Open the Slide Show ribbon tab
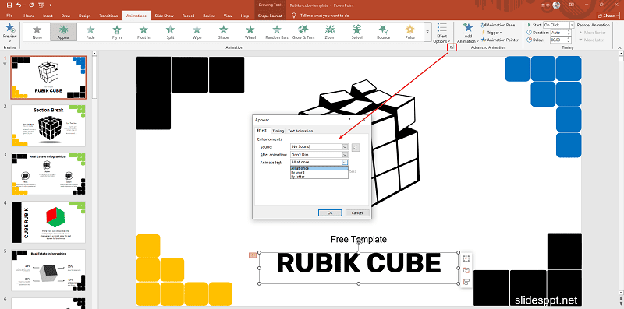 click(x=165, y=16)
